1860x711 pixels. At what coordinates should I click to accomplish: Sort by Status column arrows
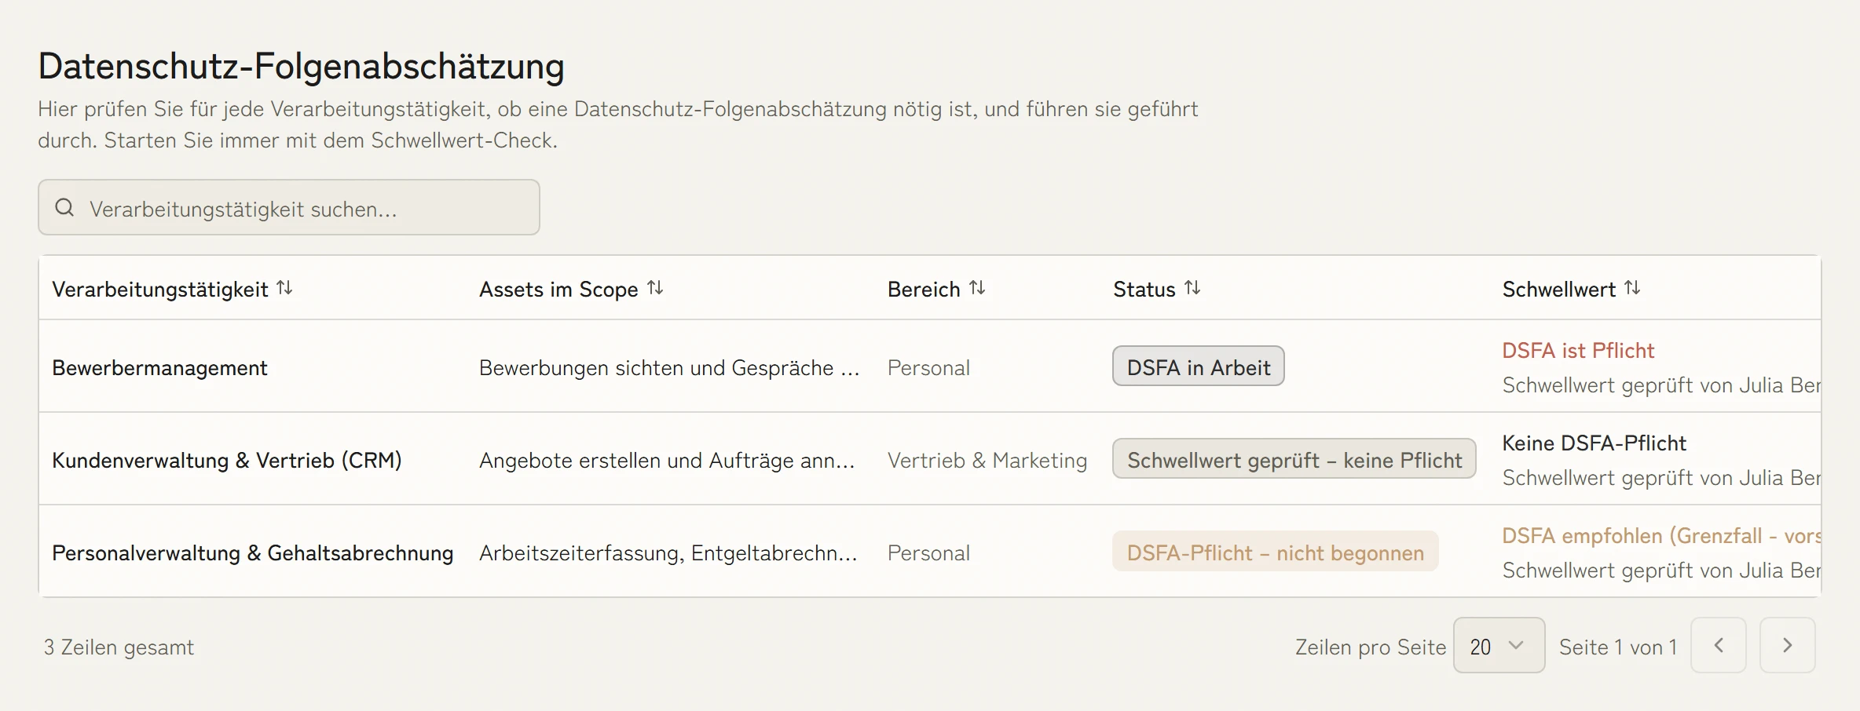[1192, 288]
